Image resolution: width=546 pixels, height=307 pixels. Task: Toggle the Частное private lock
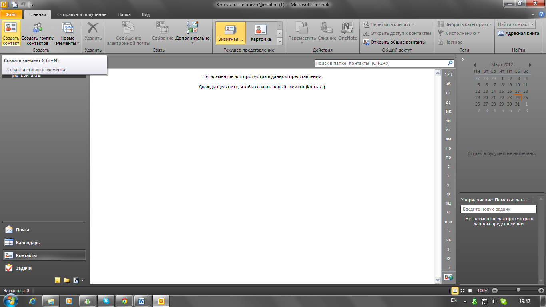[450, 42]
